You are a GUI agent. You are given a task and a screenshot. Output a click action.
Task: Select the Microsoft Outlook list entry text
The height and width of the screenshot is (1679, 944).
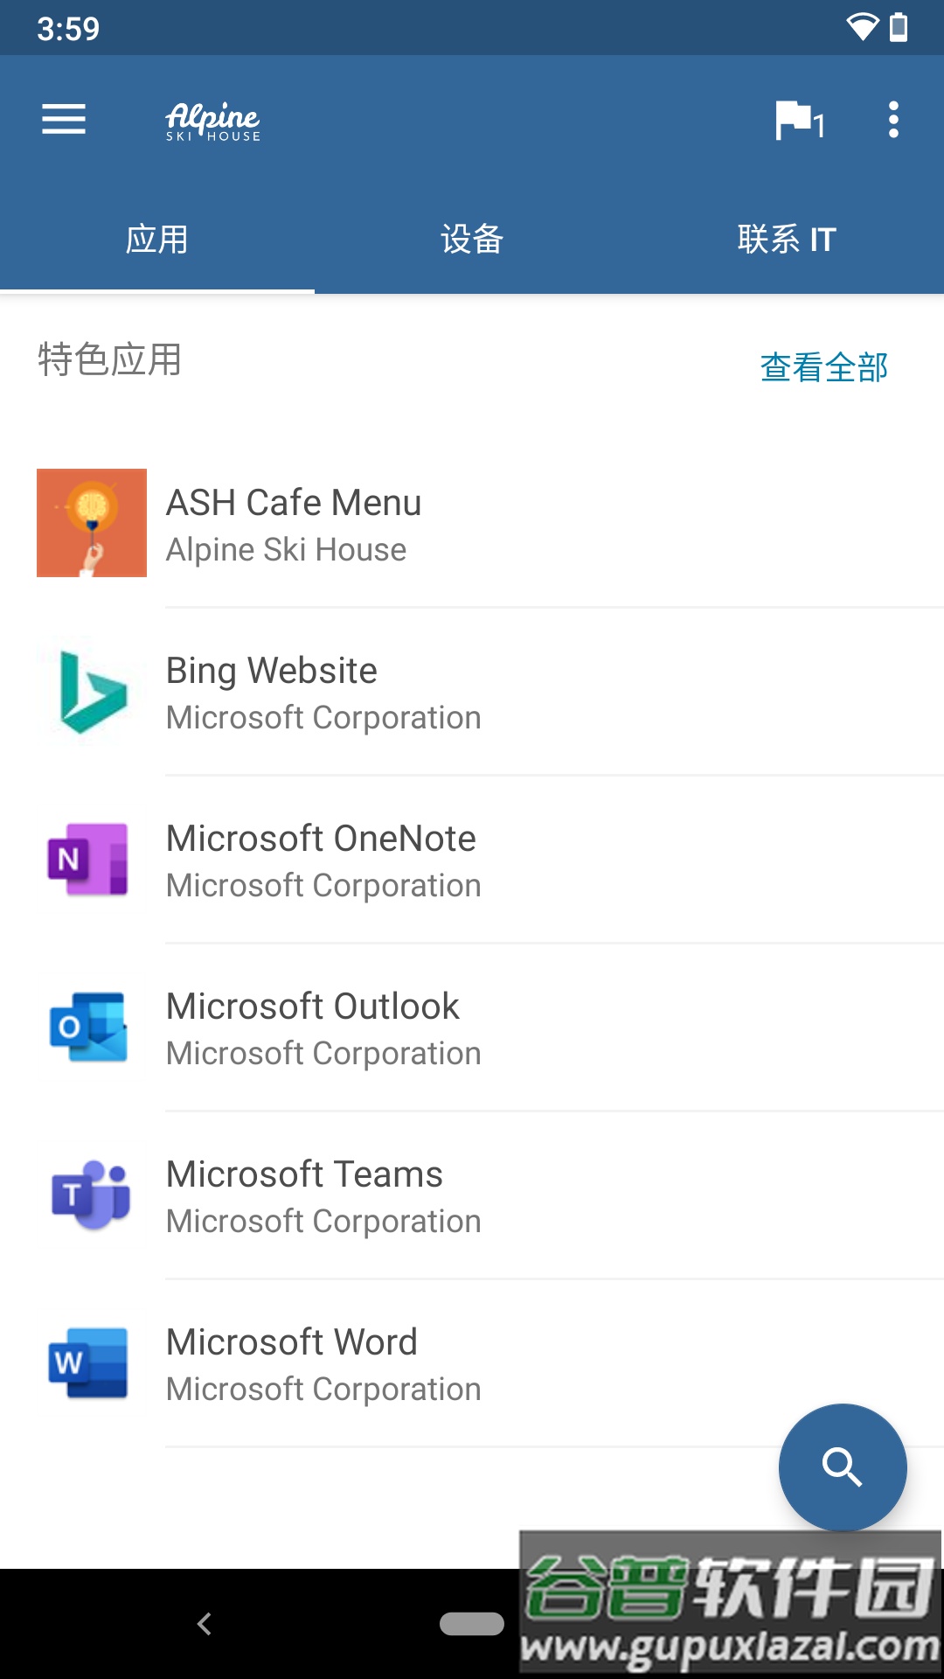point(313,1007)
